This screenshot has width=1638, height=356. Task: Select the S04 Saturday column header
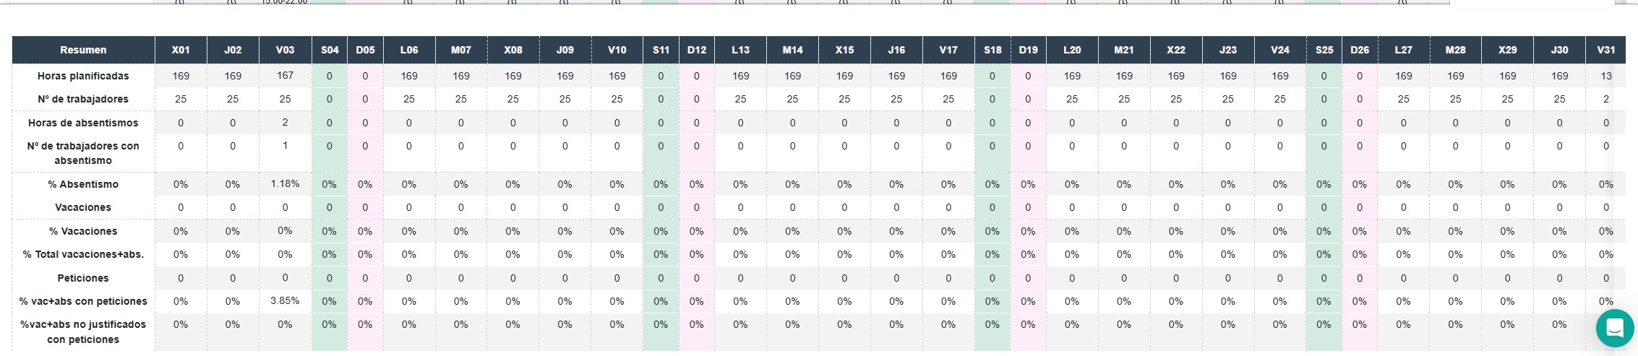330,50
